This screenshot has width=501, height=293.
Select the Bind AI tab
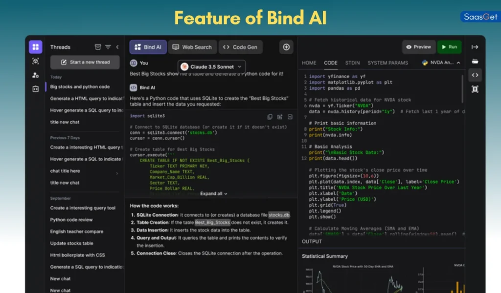148,47
